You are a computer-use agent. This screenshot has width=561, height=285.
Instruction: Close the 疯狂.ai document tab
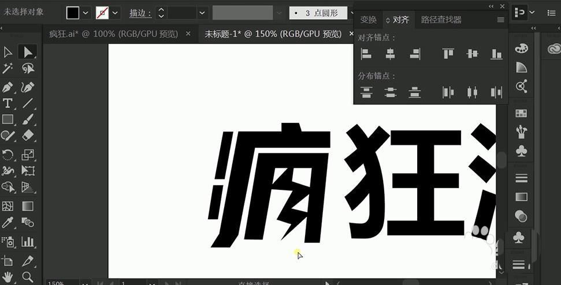click(188, 33)
